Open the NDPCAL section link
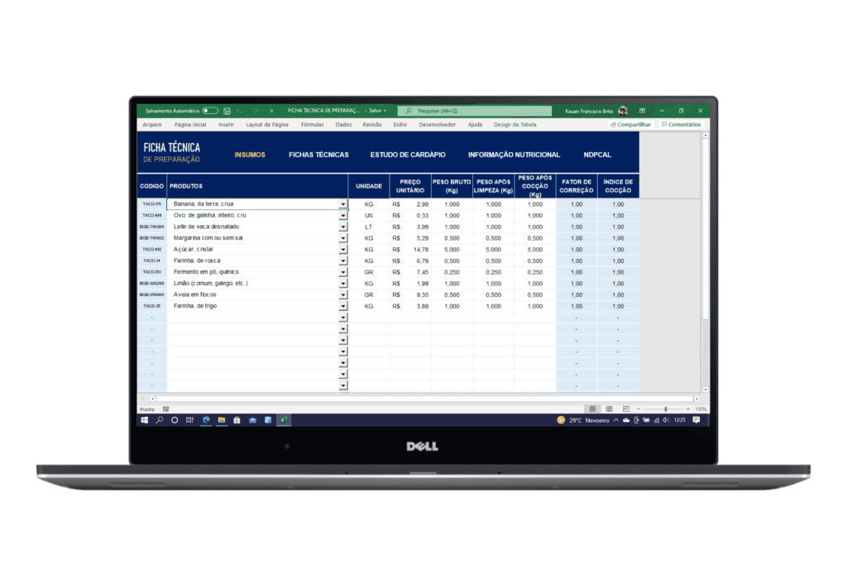Screen dimensions: 847x564 597,155
